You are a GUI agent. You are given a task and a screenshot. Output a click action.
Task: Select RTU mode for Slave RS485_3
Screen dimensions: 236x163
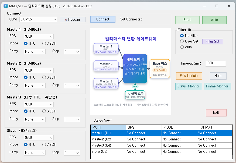30,144
